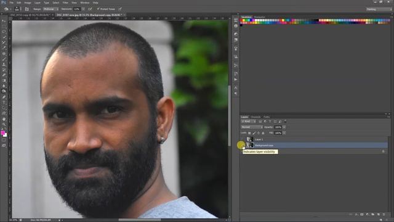This screenshot has height=222, width=394.
Task: Select the Burn tool in toolbox
Action: [4, 91]
